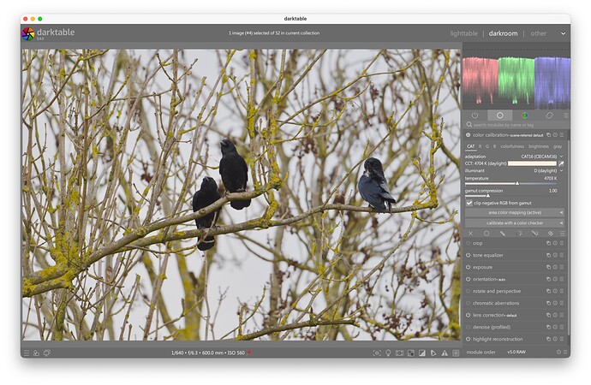Toggle guides and grid overlay icon
This screenshot has height=385, width=591.
coord(456,353)
